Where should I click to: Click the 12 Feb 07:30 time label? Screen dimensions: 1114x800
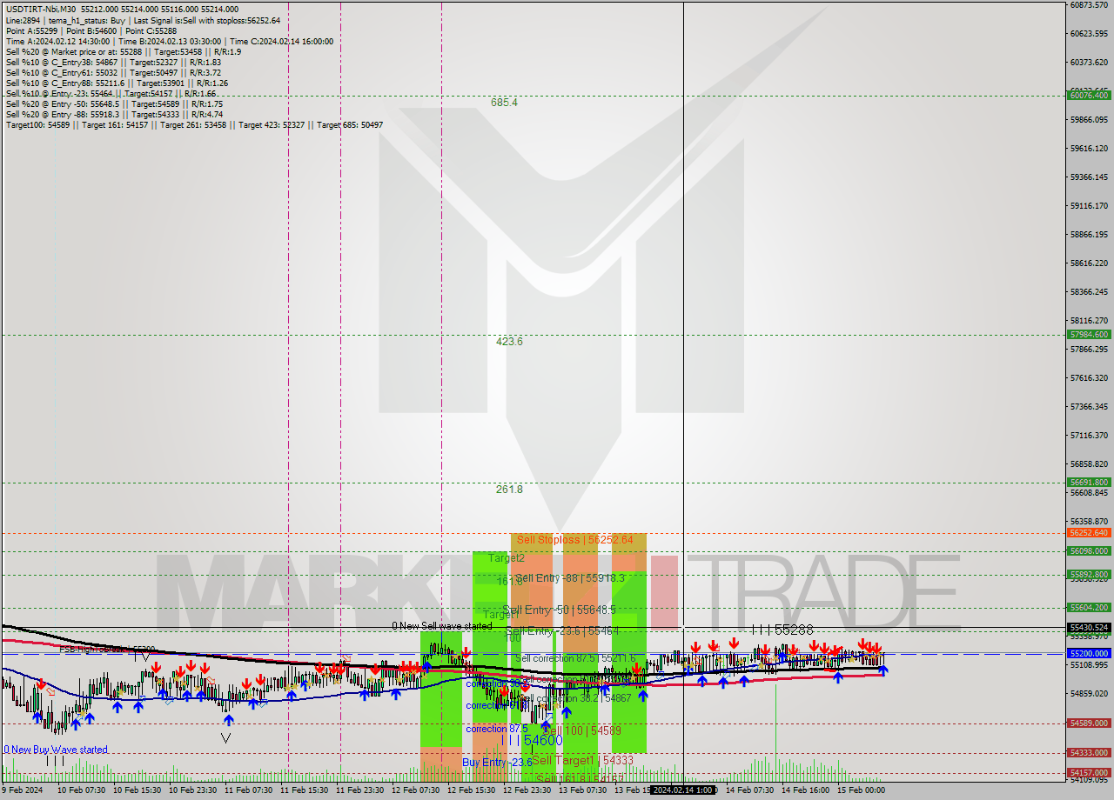pos(415,790)
